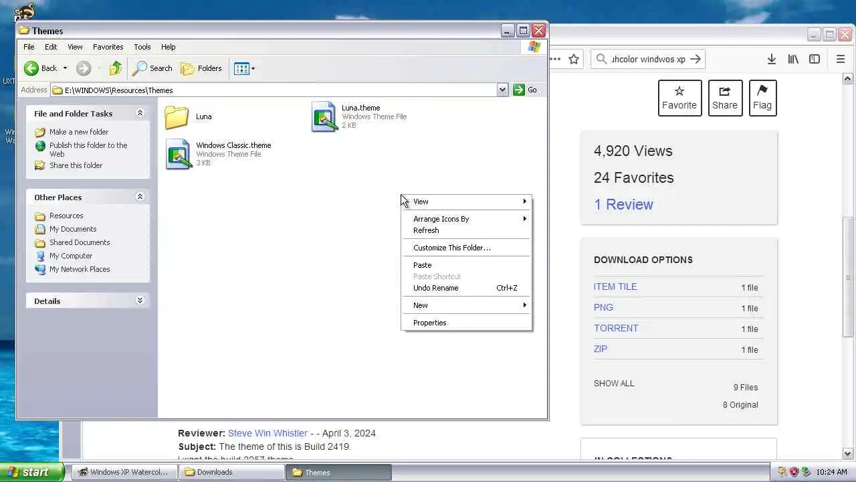The height and width of the screenshot is (482, 856).
Task: Choose Paste in the context menu
Action: click(x=466, y=265)
